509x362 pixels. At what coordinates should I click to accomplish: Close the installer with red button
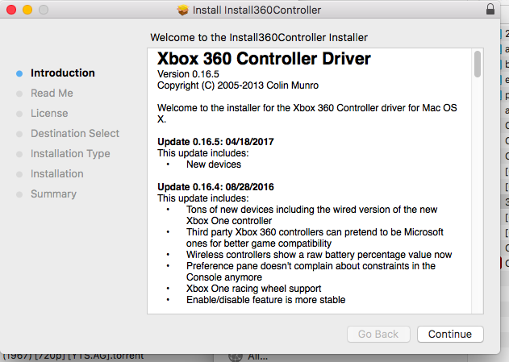(11, 10)
